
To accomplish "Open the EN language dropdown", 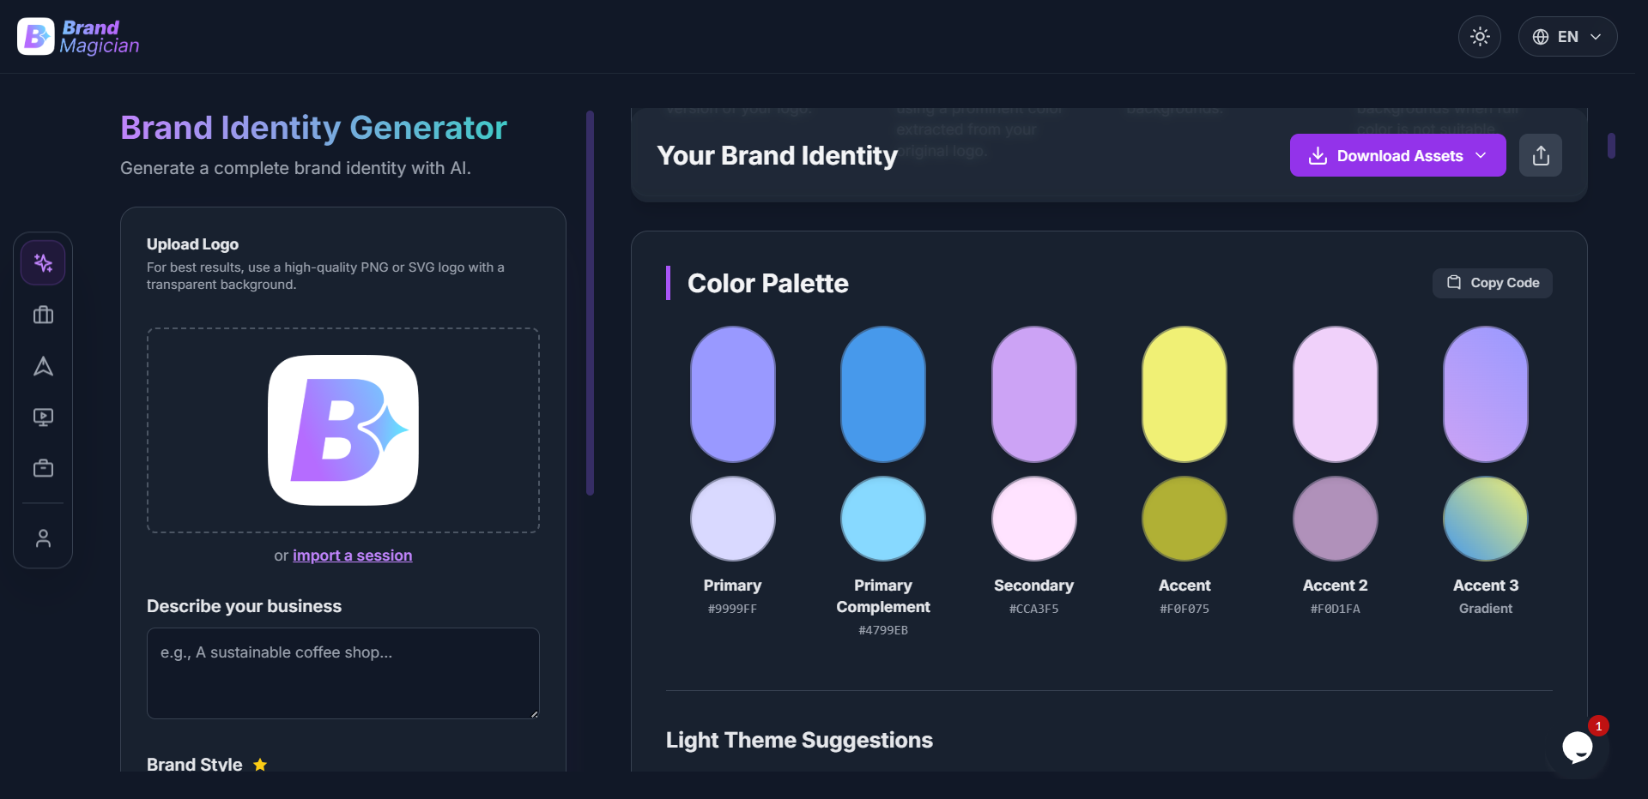I will (x=1568, y=37).
